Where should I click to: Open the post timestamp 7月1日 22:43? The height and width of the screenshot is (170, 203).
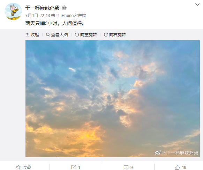pos(38,16)
